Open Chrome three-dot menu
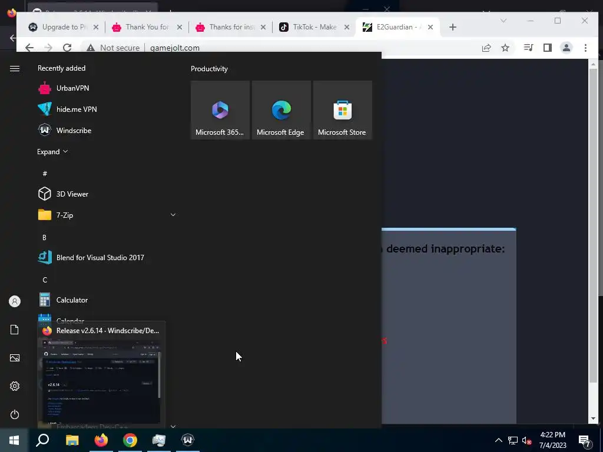The height and width of the screenshot is (452, 603). point(585,48)
